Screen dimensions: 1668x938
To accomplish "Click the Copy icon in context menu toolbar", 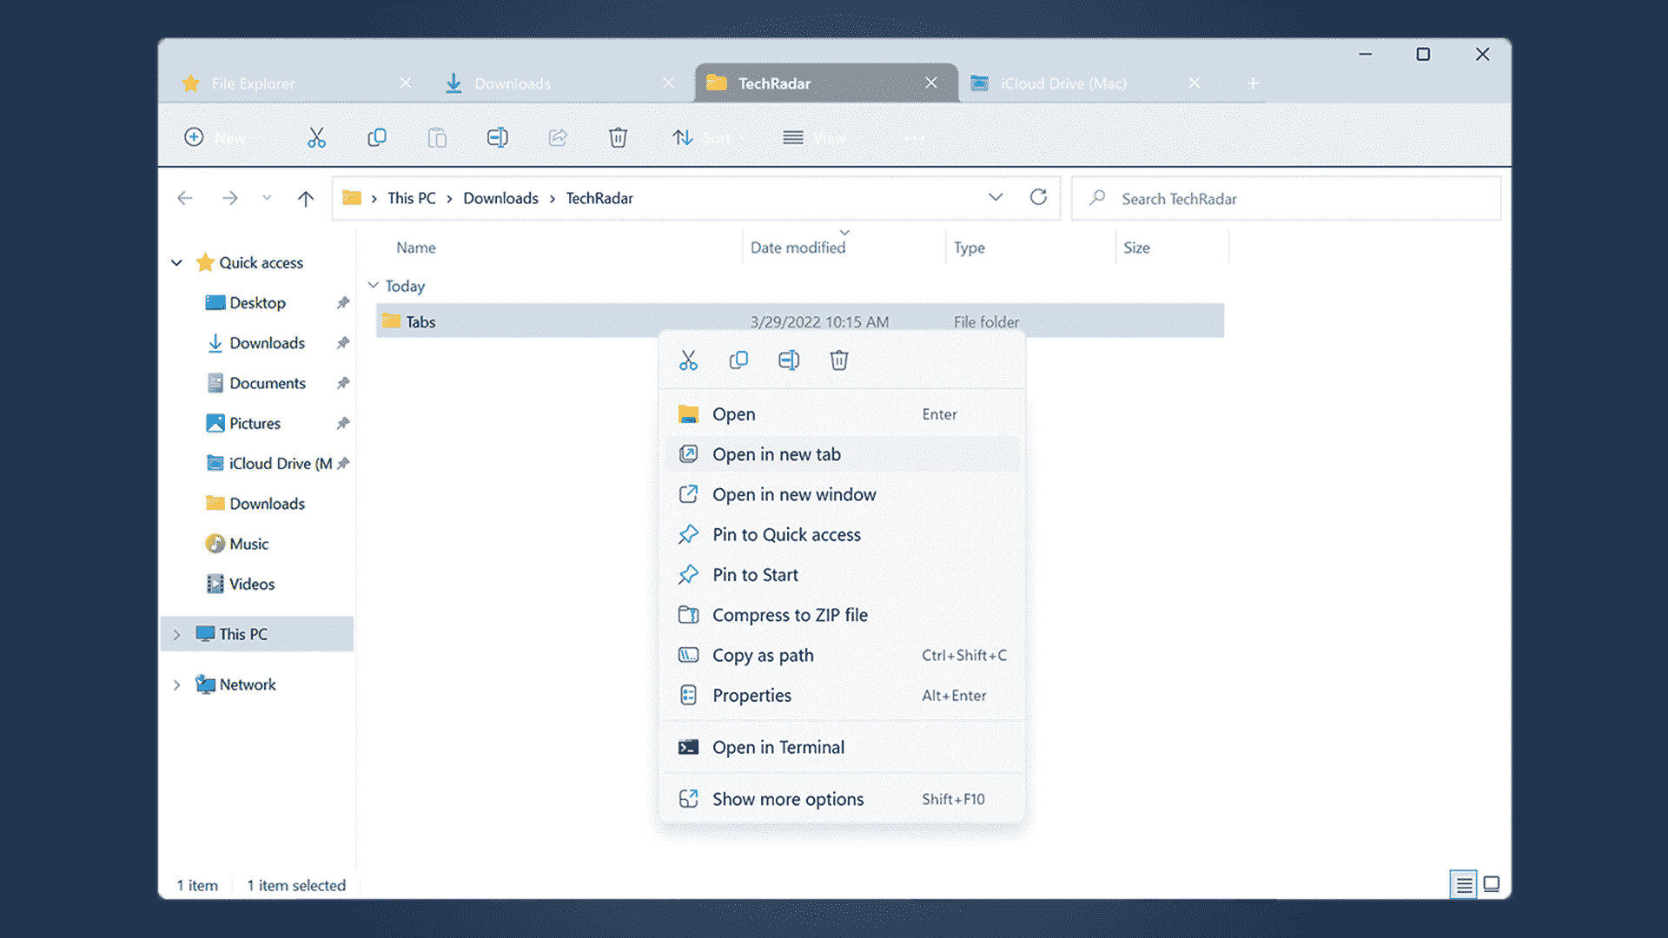I will 739,360.
